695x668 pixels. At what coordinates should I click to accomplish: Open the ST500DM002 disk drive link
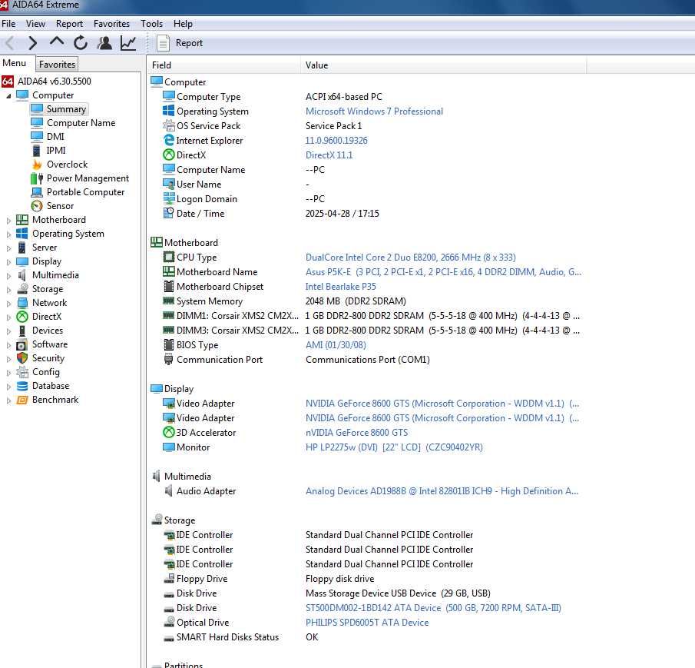(x=433, y=608)
